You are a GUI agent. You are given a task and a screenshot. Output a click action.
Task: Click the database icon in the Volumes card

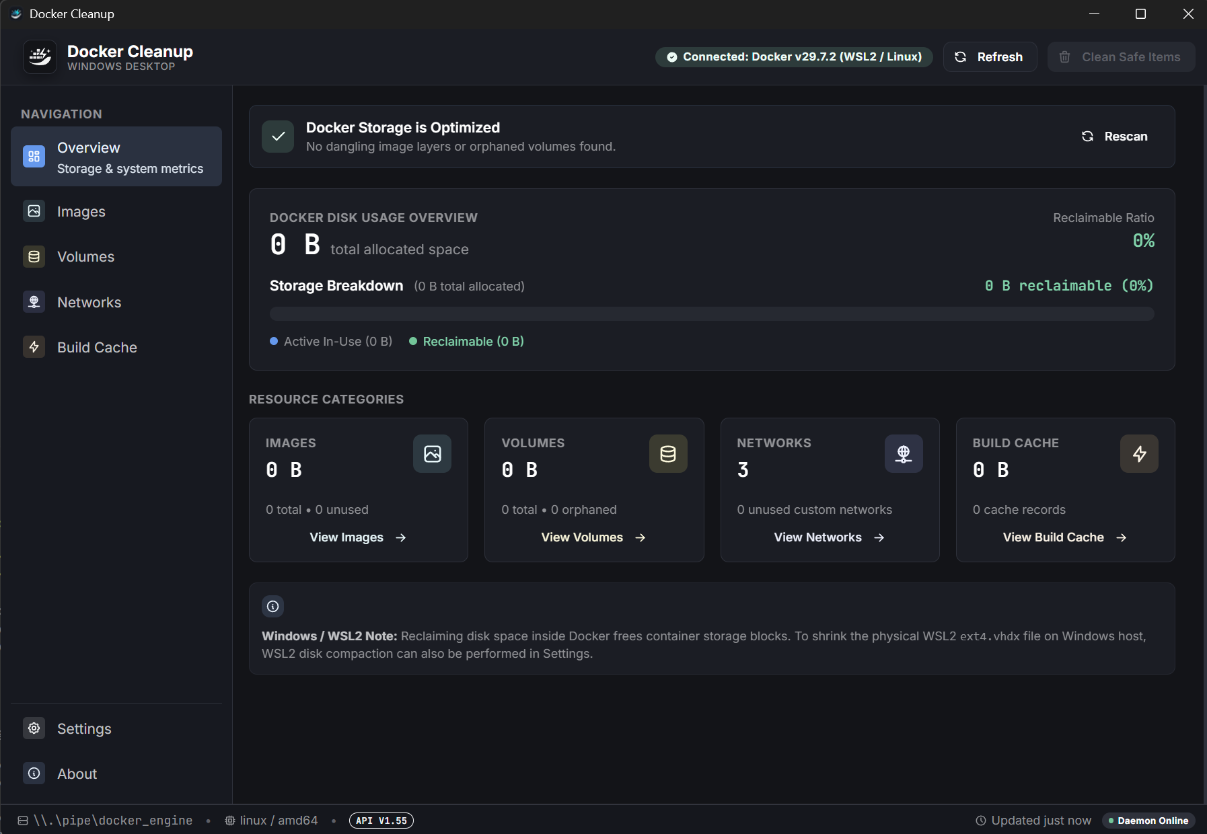[668, 454]
